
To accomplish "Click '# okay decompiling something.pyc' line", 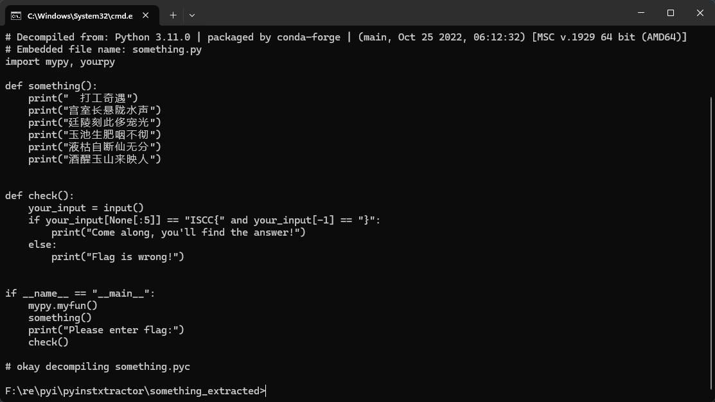I will click(x=98, y=367).
